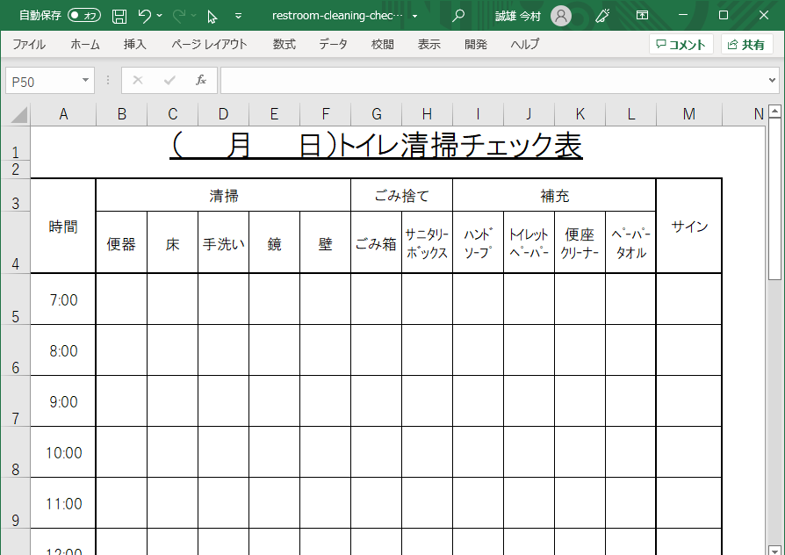The image size is (785, 555).
Task: Click the user account avatar icon
Action: (x=561, y=16)
